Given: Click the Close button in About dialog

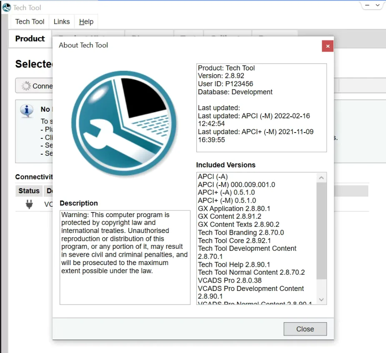Looking at the screenshot, I should coord(305,329).
